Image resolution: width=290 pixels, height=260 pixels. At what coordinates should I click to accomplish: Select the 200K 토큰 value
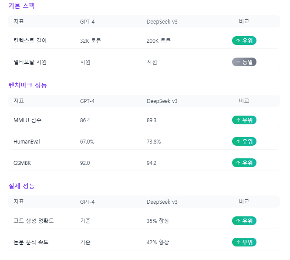(x=158, y=41)
